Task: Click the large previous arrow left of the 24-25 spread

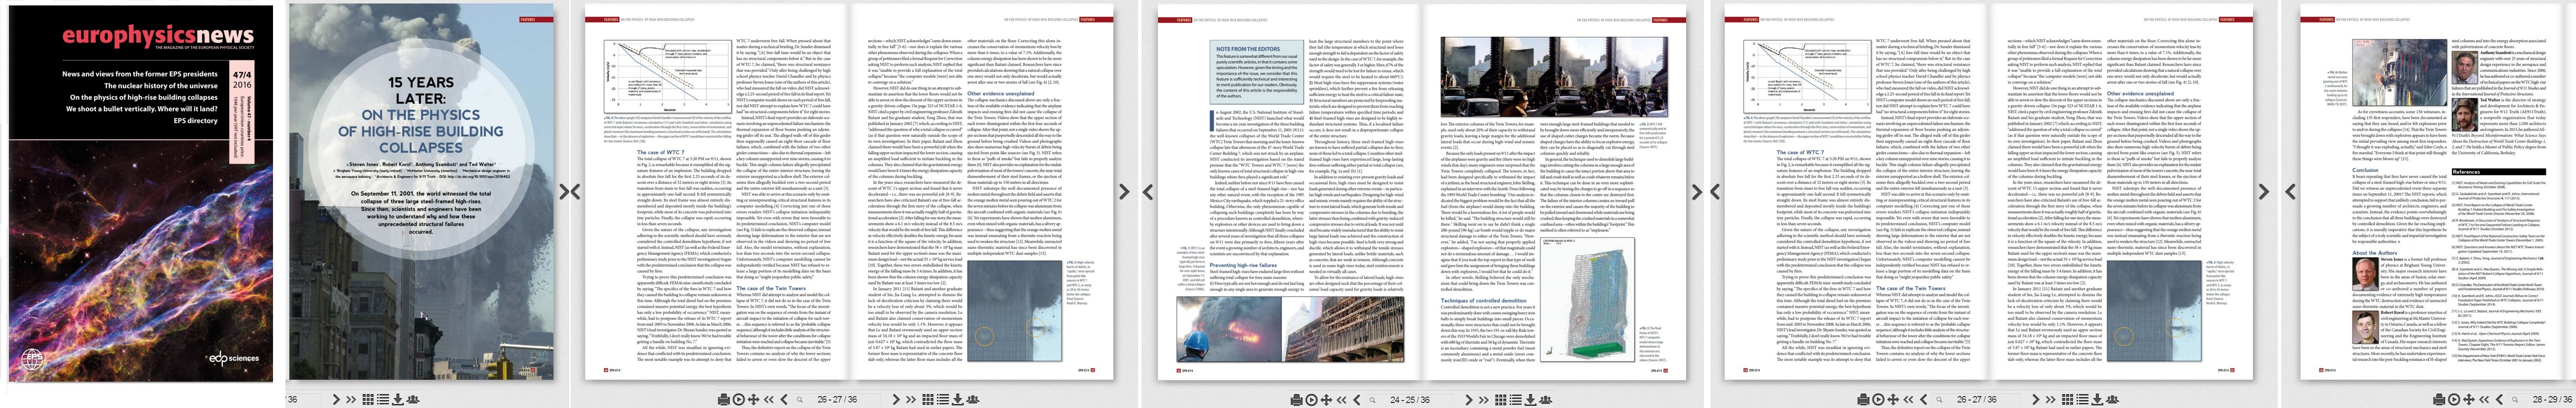Action: point(1148,192)
